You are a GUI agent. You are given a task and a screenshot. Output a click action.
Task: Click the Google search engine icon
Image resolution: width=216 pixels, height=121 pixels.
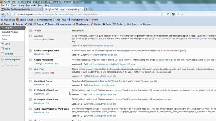[x=173, y=14]
